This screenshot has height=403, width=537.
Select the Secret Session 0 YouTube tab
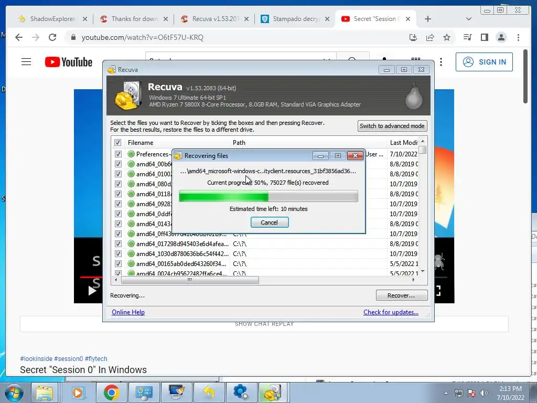tap(375, 19)
